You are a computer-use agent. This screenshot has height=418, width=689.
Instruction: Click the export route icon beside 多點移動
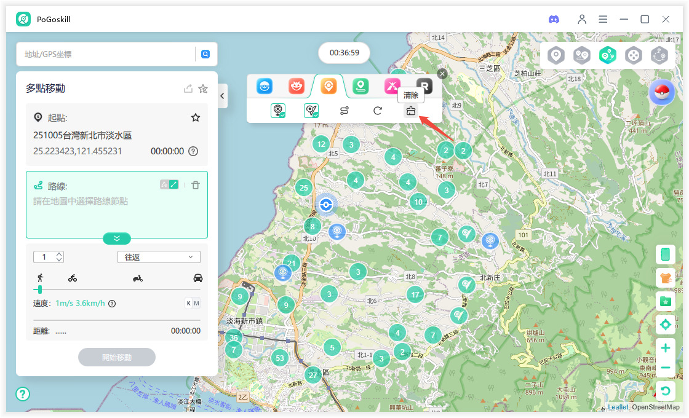[x=188, y=89]
